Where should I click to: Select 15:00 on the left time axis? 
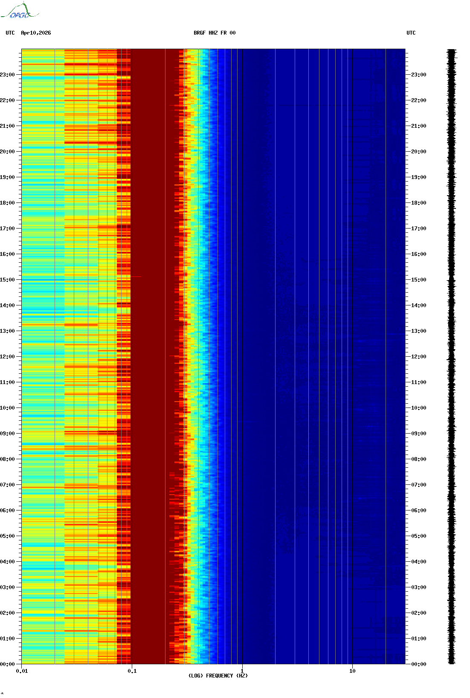point(7,280)
